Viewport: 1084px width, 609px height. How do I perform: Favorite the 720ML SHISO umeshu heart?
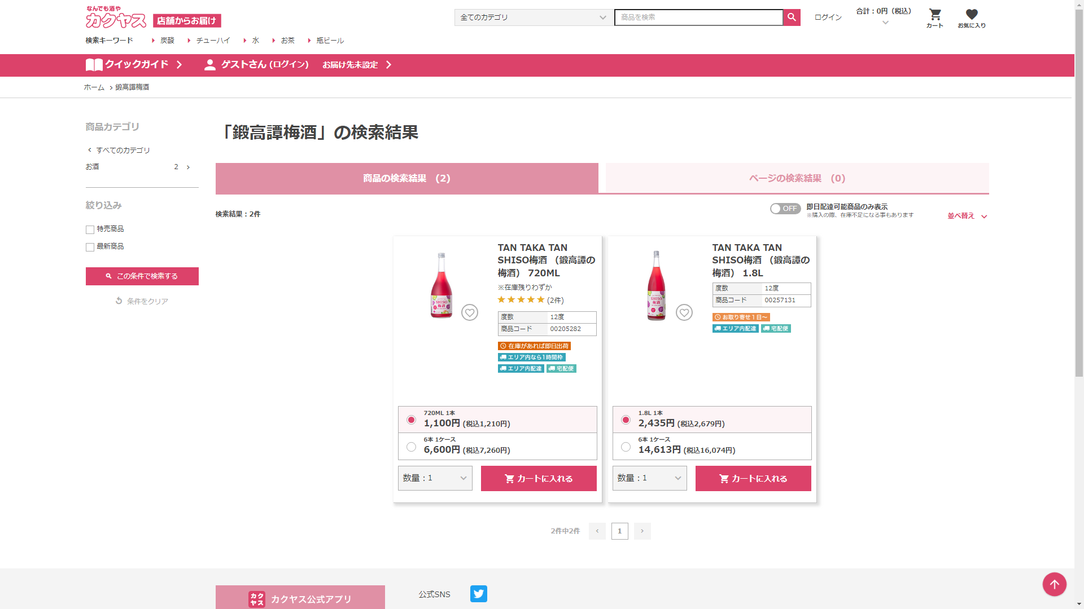470,312
